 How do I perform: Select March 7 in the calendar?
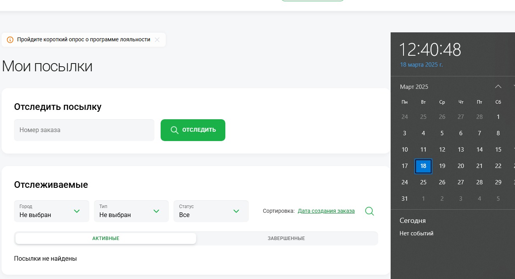(x=480, y=133)
